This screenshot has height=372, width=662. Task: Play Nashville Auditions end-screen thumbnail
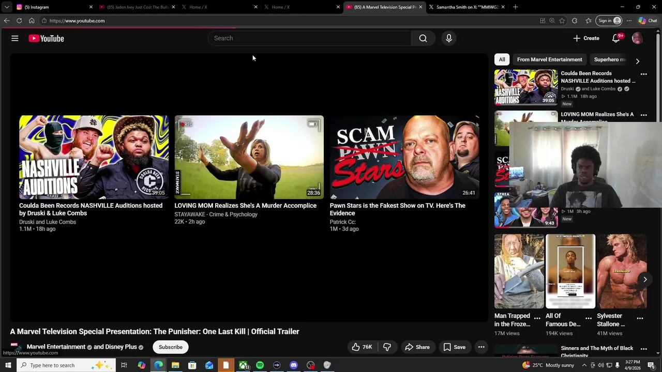pos(94,157)
